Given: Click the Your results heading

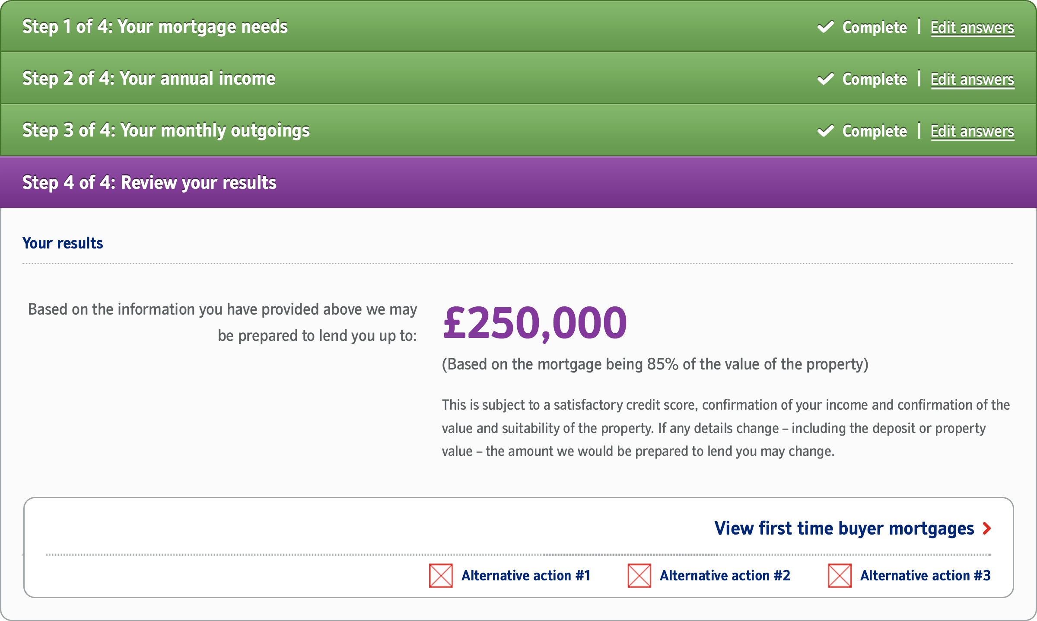Looking at the screenshot, I should [x=63, y=243].
